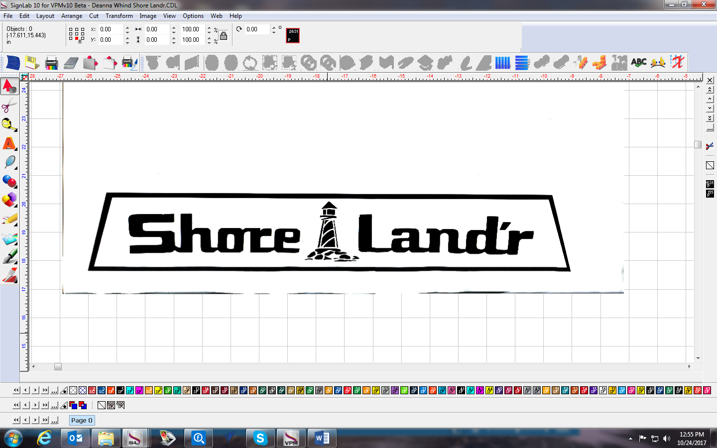Click the blue vertical bars icon
Viewport: 717px width, 448px height.
pos(502,63)
